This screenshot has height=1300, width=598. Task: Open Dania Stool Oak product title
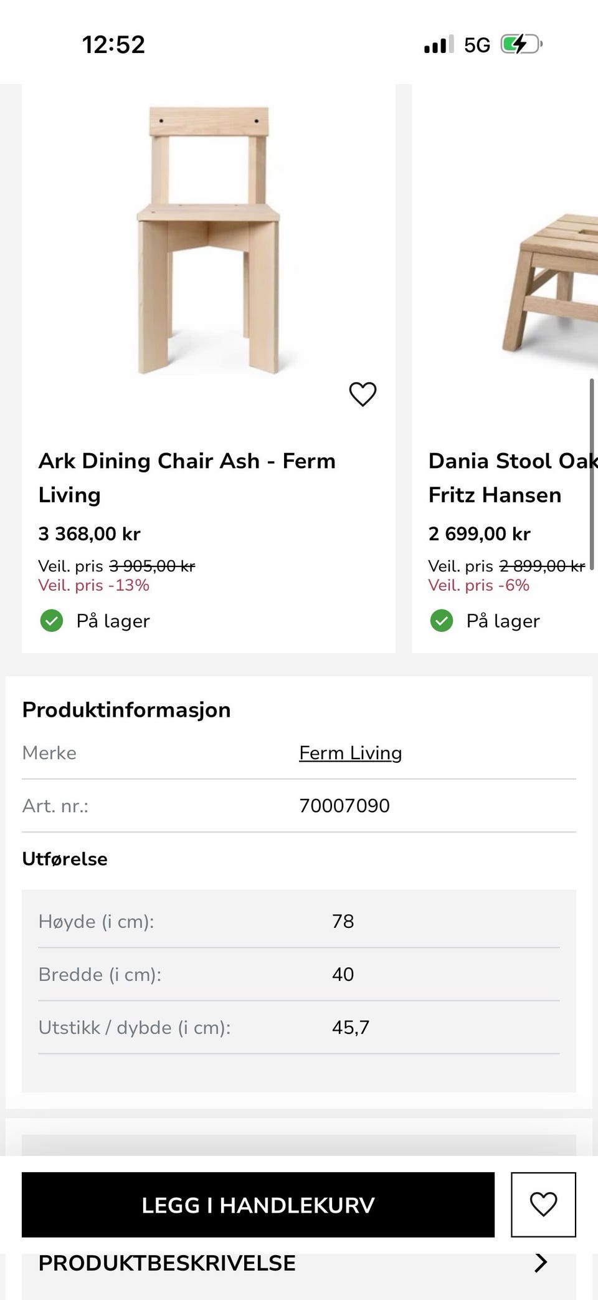(513, 477)
